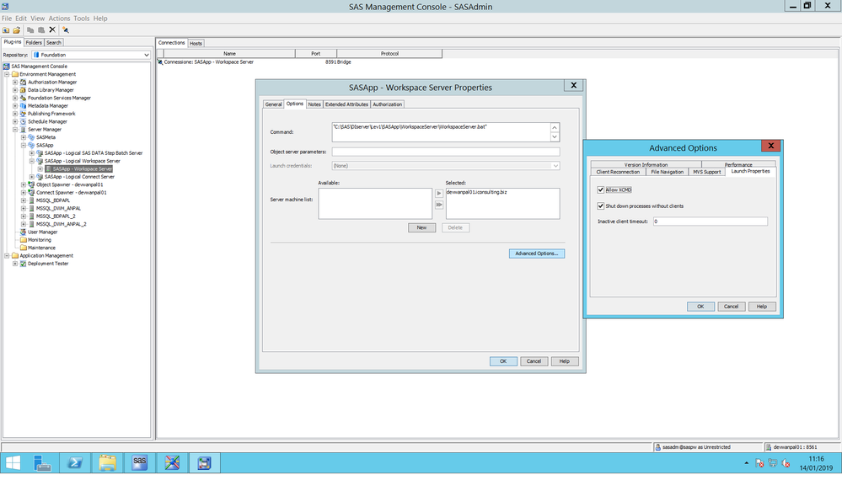
Task: Click the SAS Management Console root icon
Action: pyautogui.click(x=7, y=67)
